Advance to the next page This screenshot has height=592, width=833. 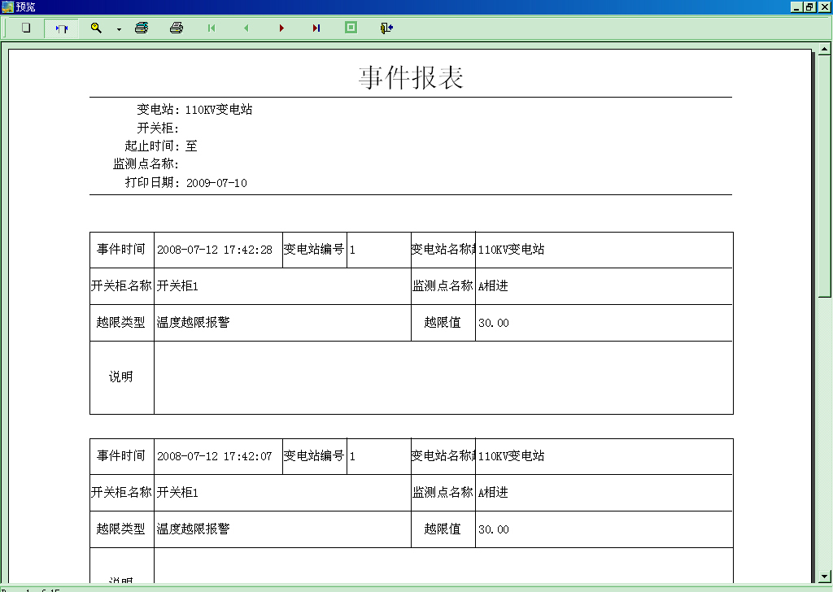pyautogui.click(x=281, y=28)
